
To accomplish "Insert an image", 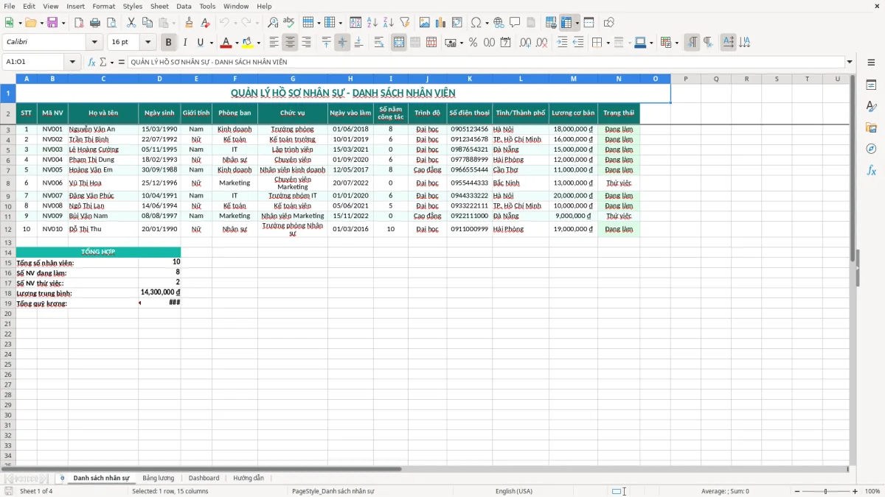I will click(425, 23).
